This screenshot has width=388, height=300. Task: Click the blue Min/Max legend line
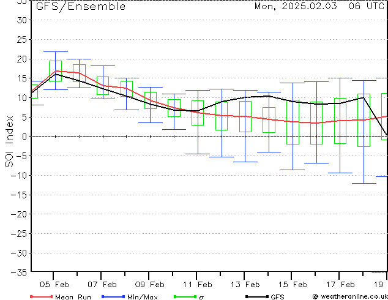click(x=113, y=296)
